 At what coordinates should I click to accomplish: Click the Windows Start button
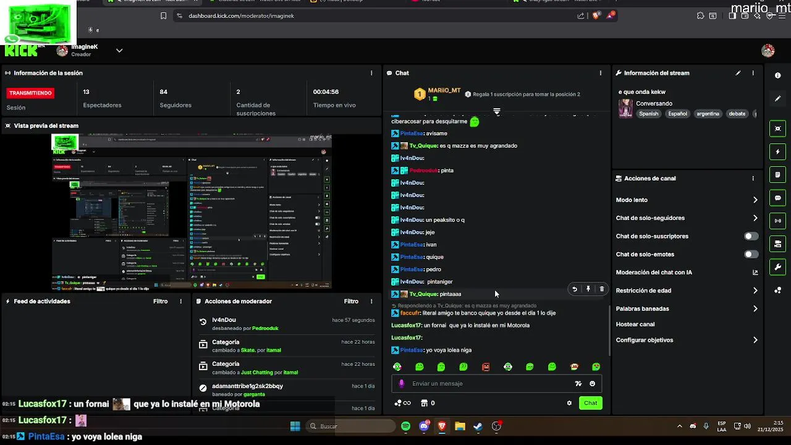(295, 426)
